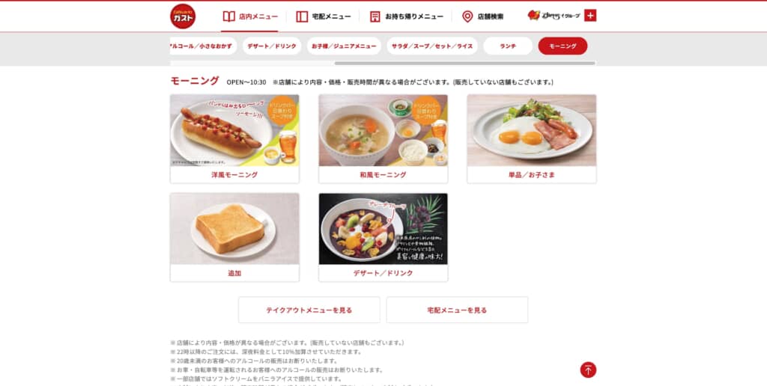The width and height of the screenshot is (767, 386).
Task: Open デザート／ドリンク category pill
Action: tap(271, 46)
